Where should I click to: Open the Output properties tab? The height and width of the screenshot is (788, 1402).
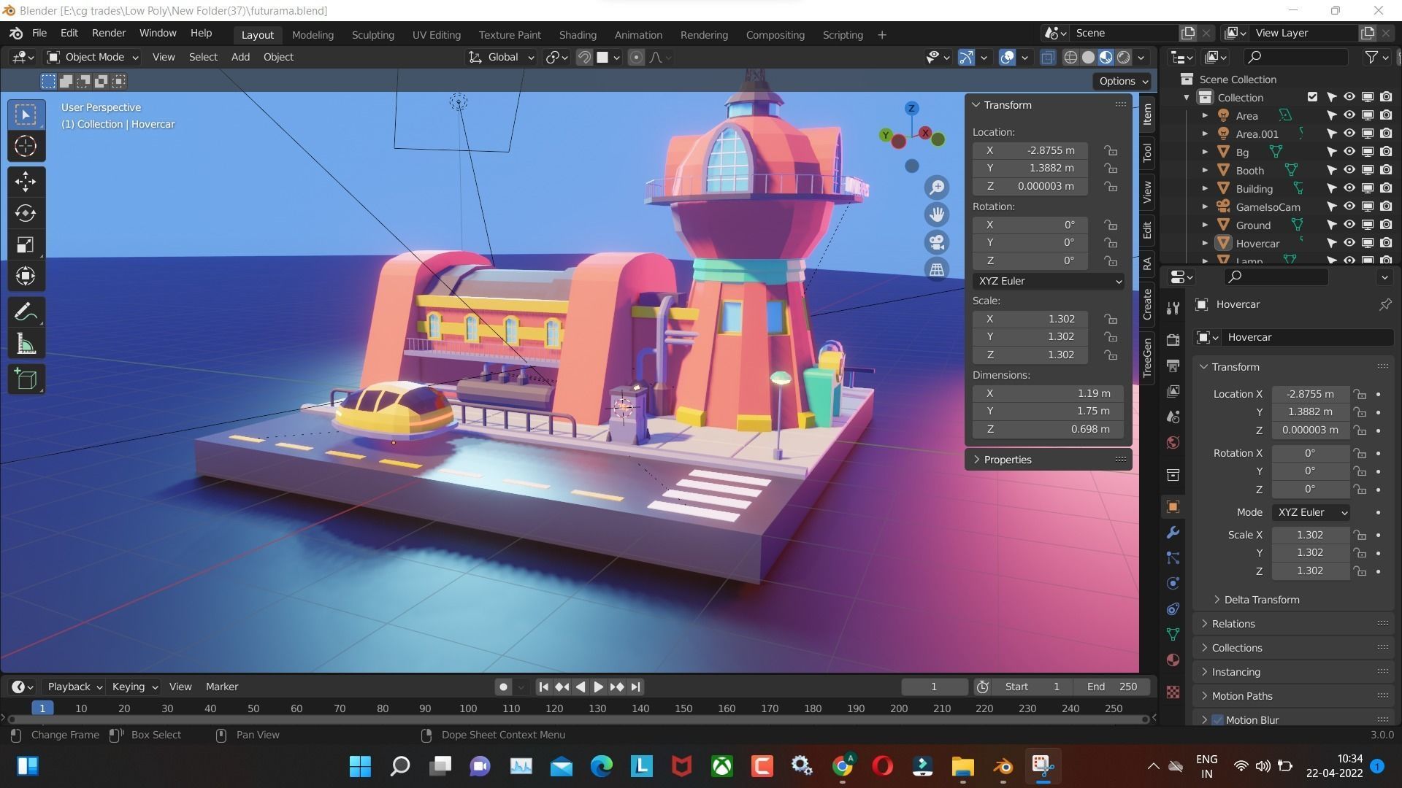point(1173,366)
